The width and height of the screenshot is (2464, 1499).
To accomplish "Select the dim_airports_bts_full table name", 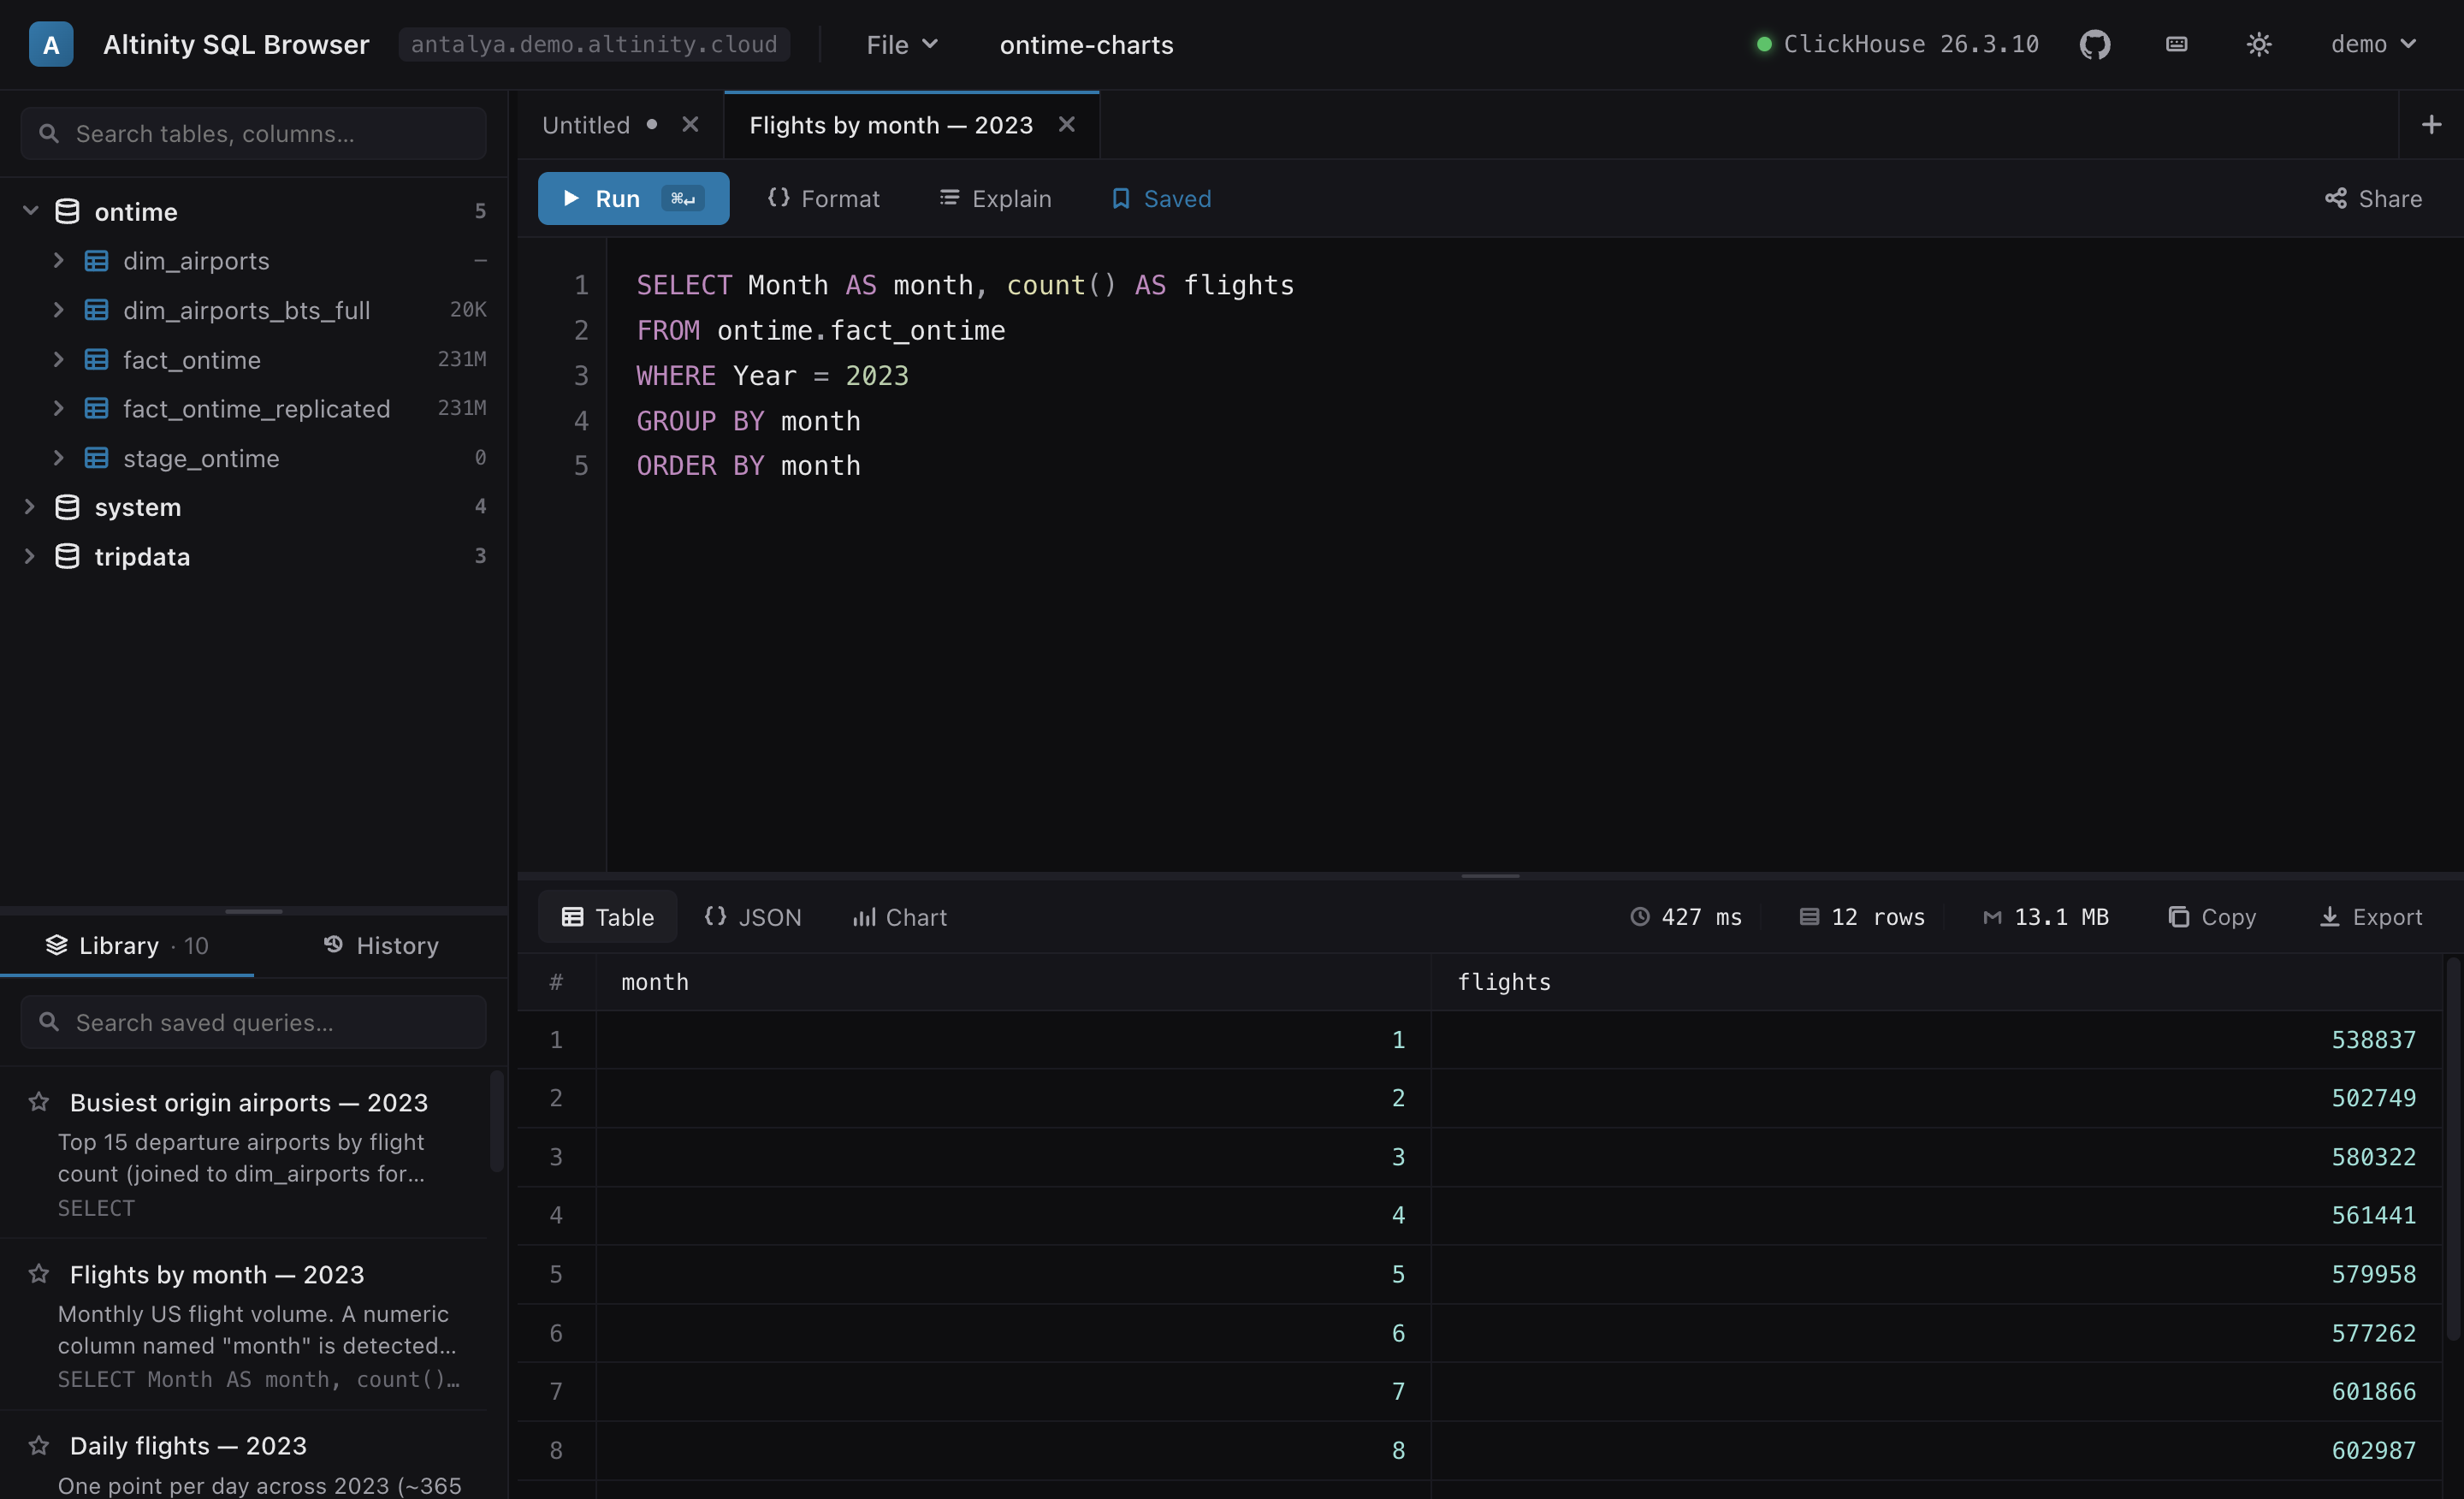I will [x=246, y=310].
